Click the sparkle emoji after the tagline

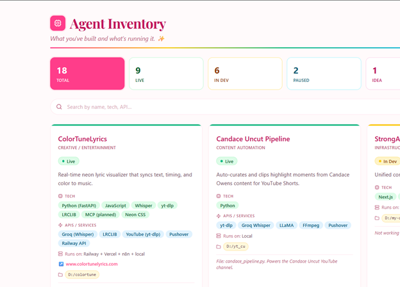[x=161, y=38]
